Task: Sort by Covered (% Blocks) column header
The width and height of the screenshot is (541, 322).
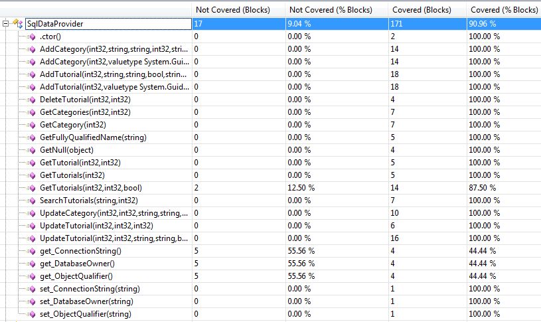Action: coord(504,10)
